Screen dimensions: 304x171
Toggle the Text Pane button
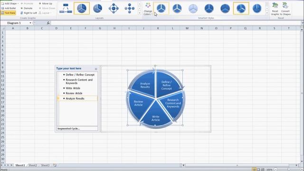[x=8, y=13]
